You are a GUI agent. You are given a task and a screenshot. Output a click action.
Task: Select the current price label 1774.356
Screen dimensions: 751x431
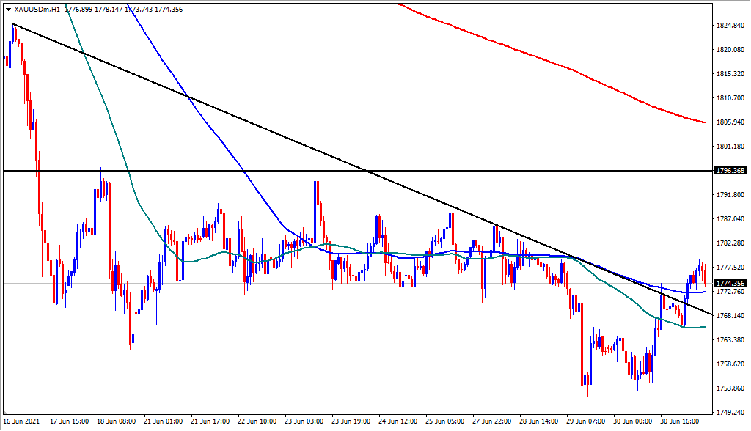pos(730,284)
